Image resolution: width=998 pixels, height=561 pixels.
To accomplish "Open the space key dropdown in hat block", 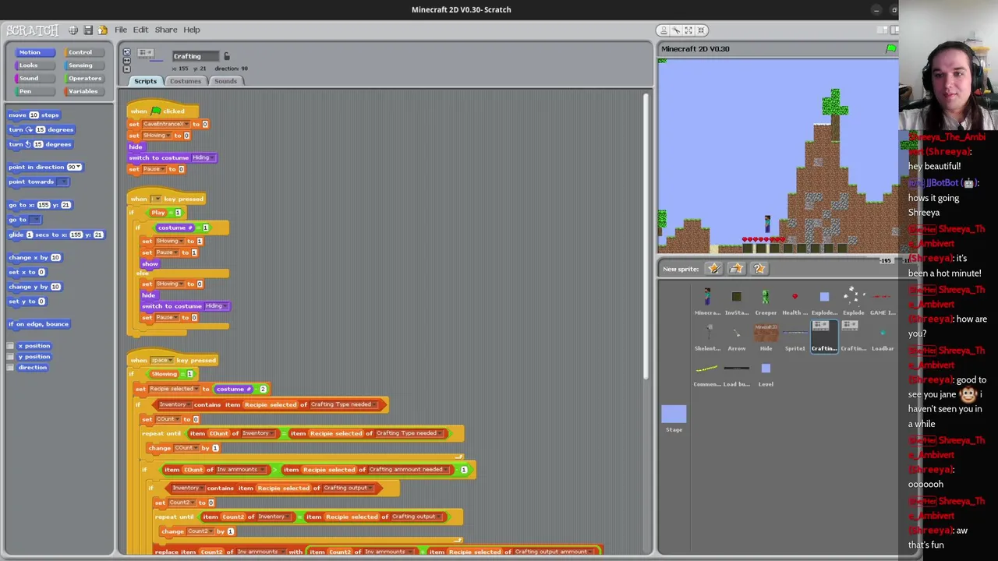I will click(x=171, y=361).
